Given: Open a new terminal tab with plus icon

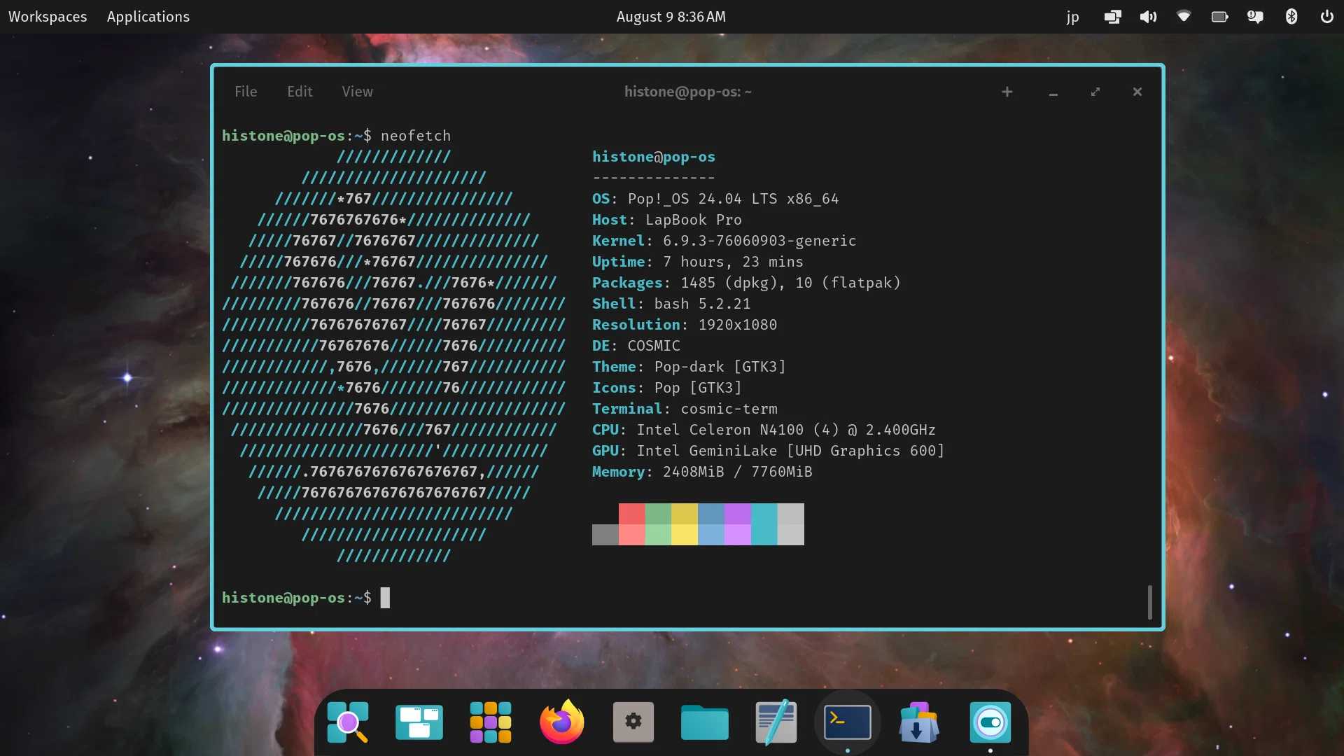Looking at the screenshot, I should (x=1007, y=92).
